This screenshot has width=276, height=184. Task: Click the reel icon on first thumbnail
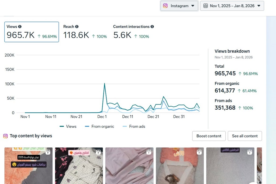[x=48, y=152]
